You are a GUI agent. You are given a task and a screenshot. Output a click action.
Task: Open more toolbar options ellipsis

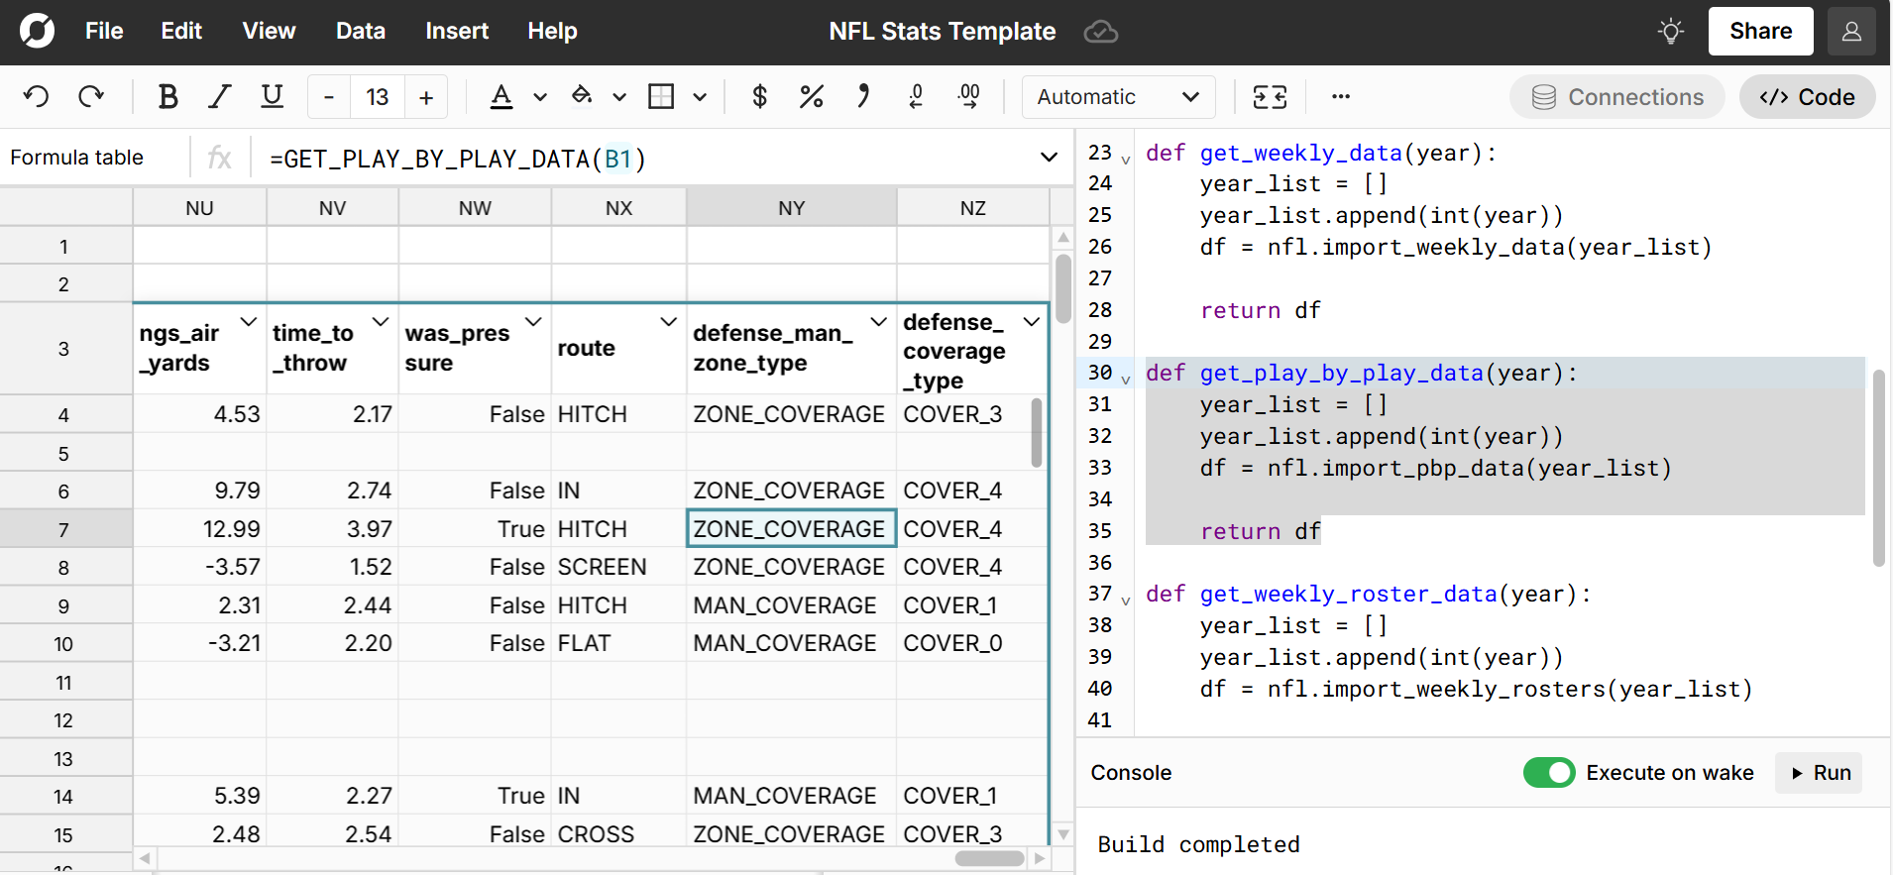tap(1341, 96)
